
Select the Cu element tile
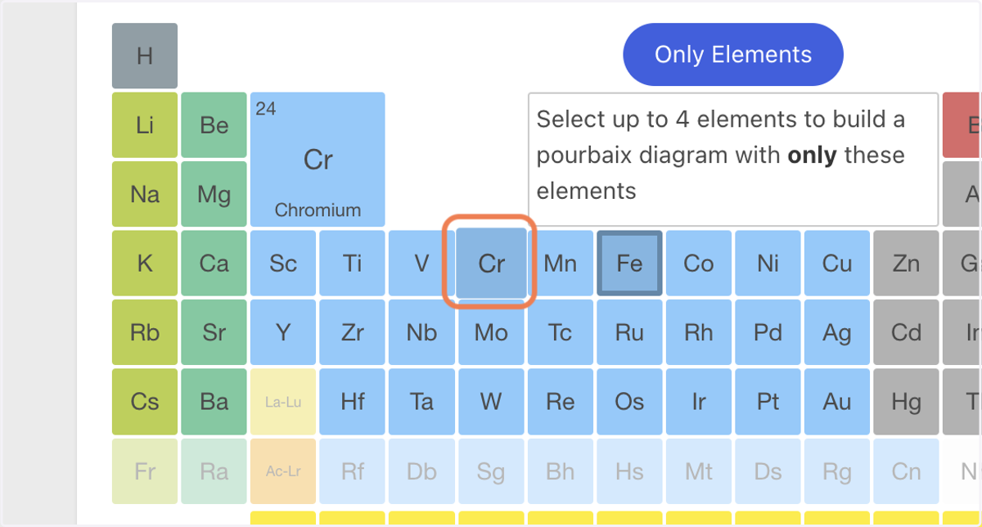coord(837,263)
